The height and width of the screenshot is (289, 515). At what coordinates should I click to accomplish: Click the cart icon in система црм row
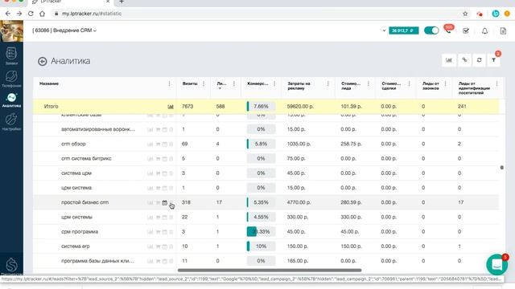(x=158, y=173)
